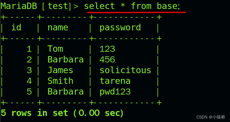The height and width of the screenshot is (122, 230).
Task: Click the underlined select * from base query
Action: [132, 6]
